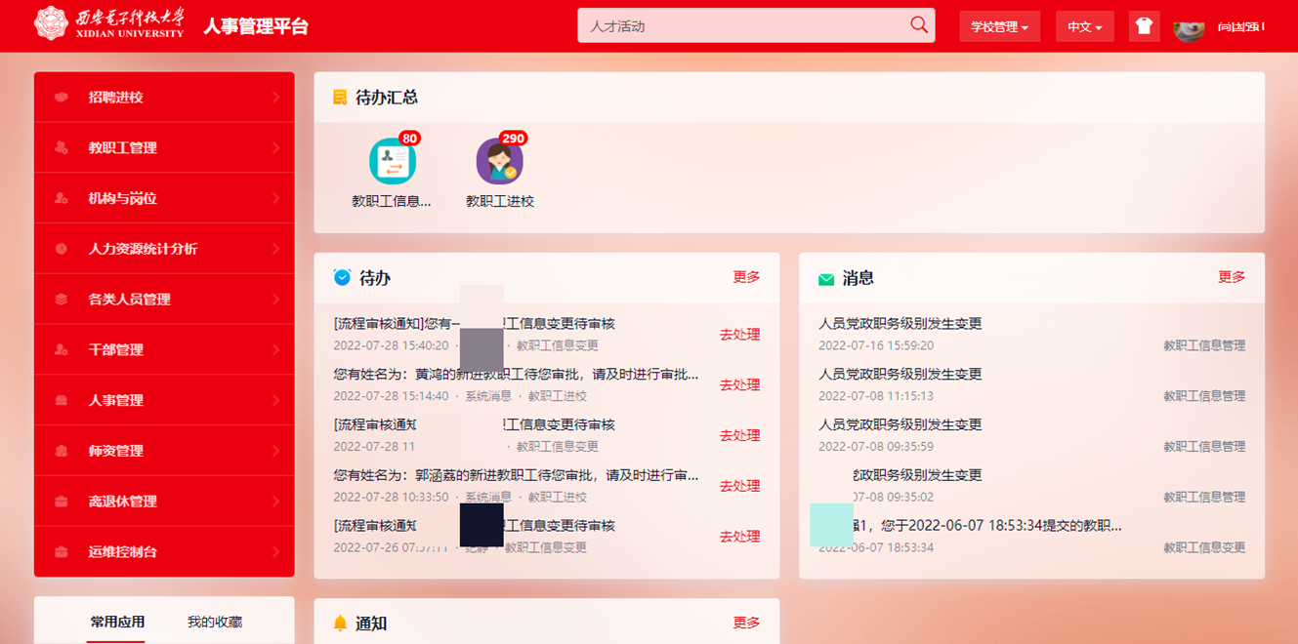Open the 学校管理 dropdown
The image size is (1298, 644).
[999, 27]
